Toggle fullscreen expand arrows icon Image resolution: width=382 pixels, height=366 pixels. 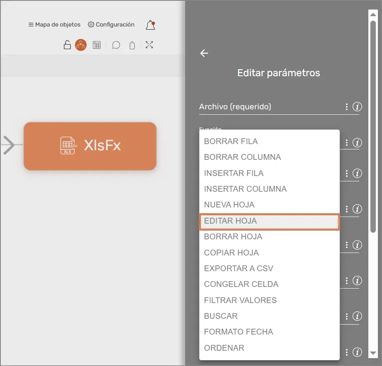149,45
